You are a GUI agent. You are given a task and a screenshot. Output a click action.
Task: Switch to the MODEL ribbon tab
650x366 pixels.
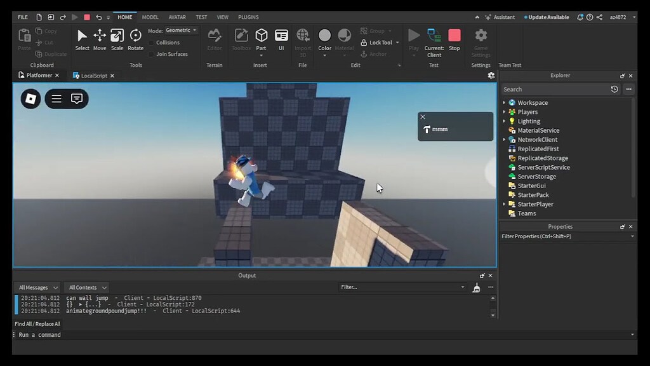[x=150, y=17]
